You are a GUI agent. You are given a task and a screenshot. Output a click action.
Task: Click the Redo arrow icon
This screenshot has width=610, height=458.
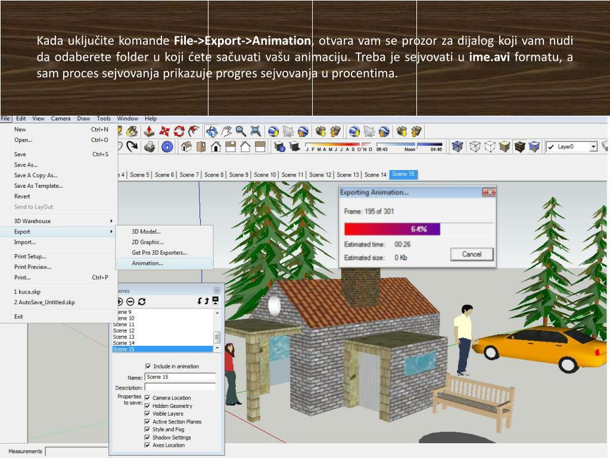point(132,147)
